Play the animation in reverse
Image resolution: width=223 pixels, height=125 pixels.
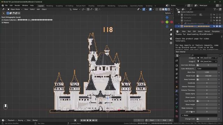click(87, 120)
